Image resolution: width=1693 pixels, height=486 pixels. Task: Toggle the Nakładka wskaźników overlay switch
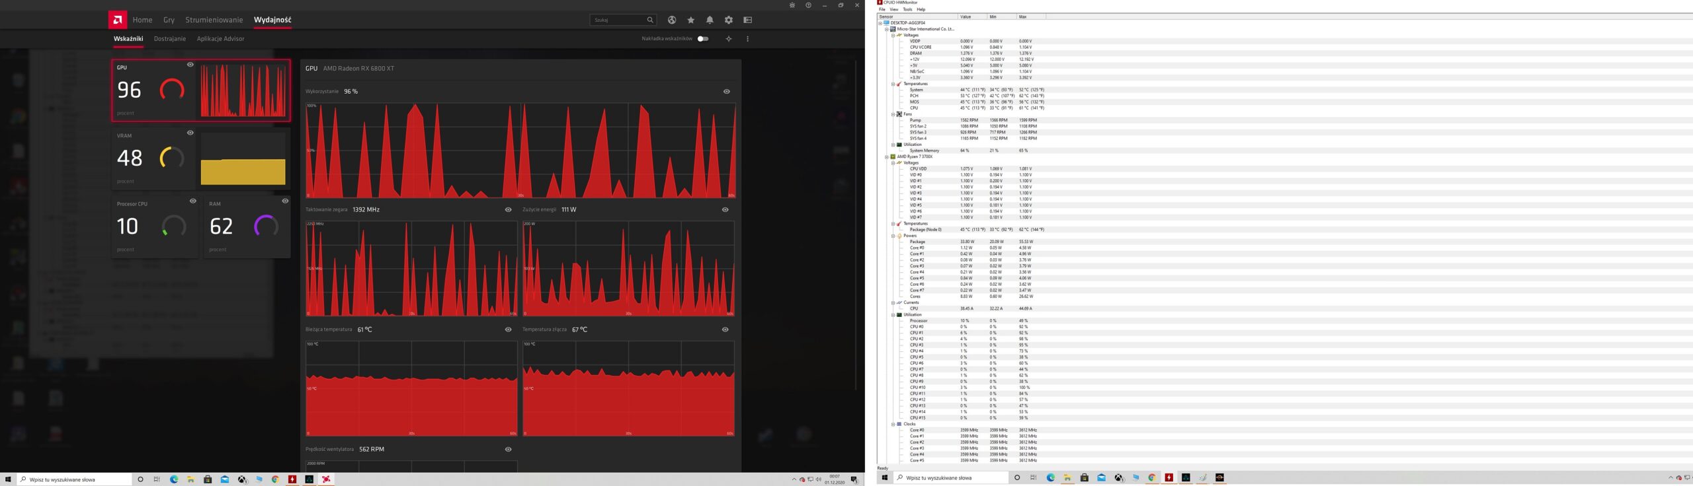[x=703, y=39]
